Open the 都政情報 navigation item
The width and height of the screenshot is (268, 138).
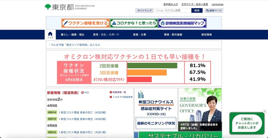[x=206, y=35]
